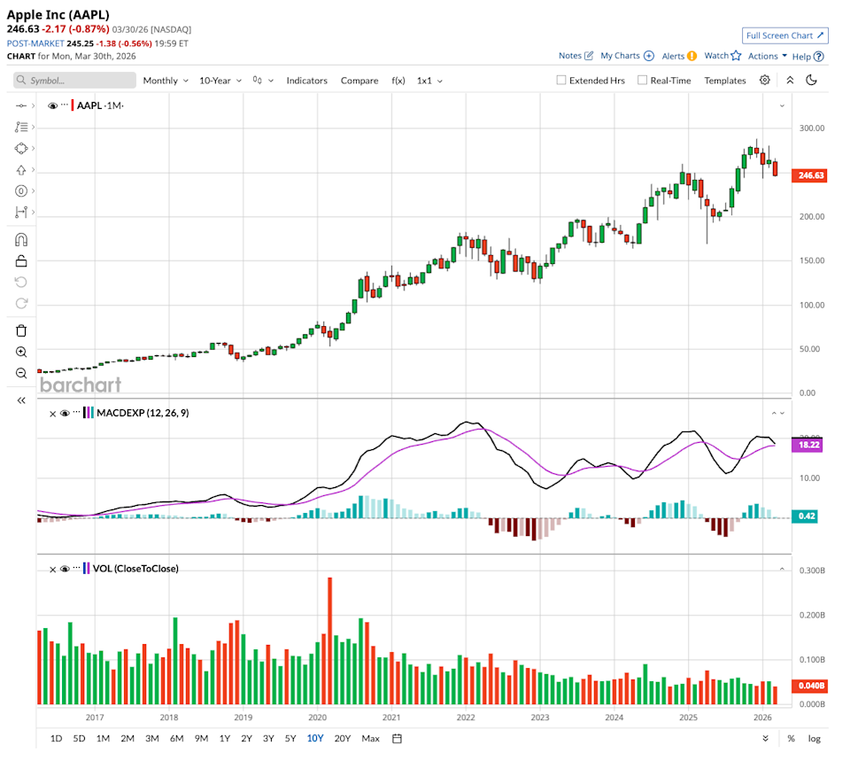
Task: Click the unlock padlock icon in left toolbar
Action: coord(21,260)
